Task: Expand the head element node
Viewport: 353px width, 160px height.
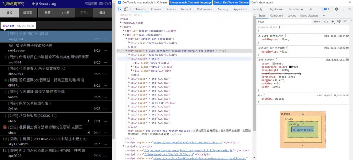Action: coord(121,23)
